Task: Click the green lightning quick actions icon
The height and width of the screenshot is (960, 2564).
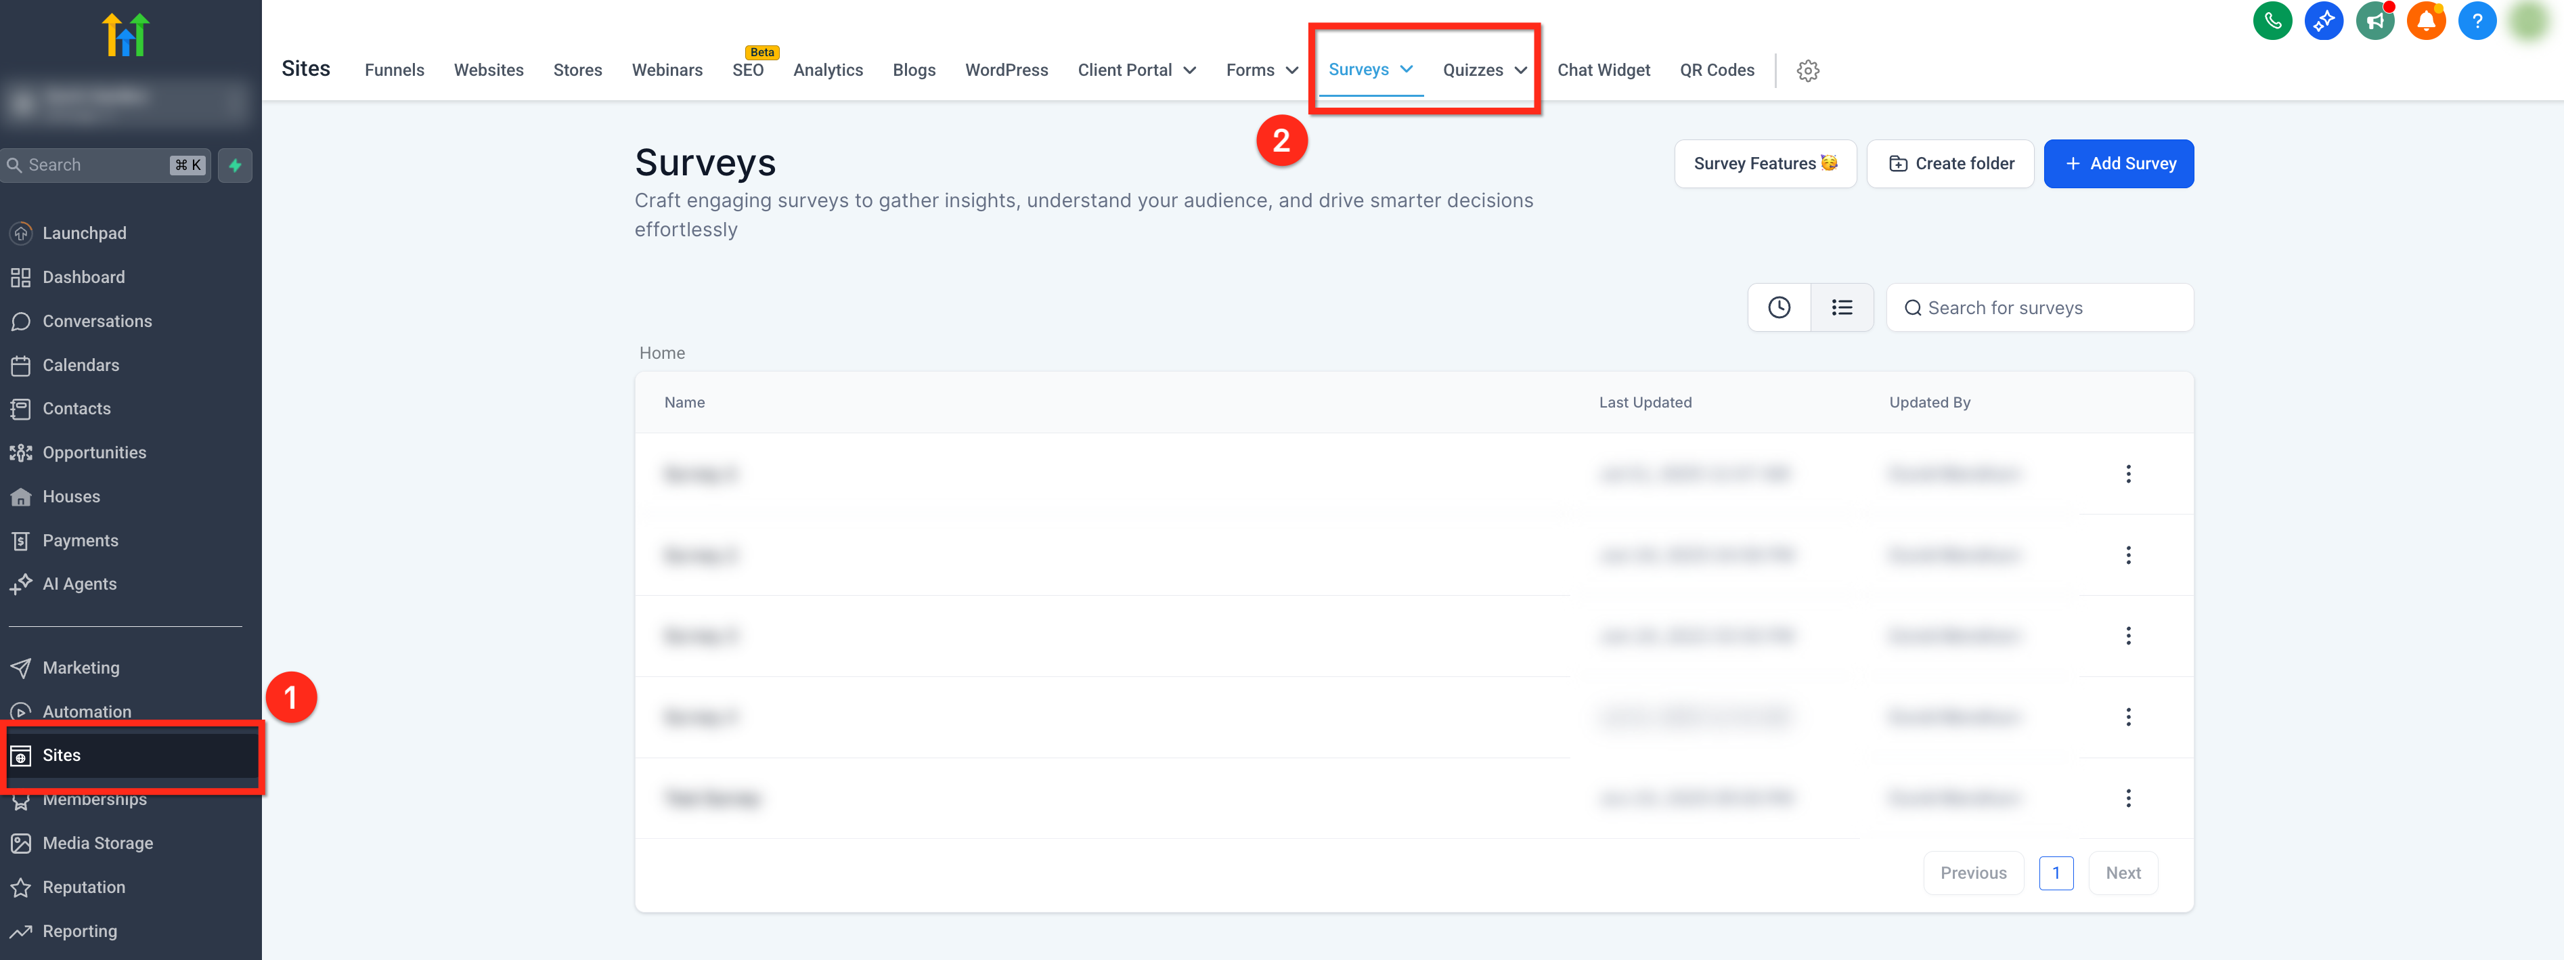Action: point(235,165)
